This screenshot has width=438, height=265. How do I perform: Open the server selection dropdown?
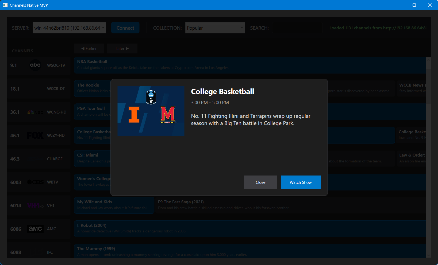[x=69, y=28]
